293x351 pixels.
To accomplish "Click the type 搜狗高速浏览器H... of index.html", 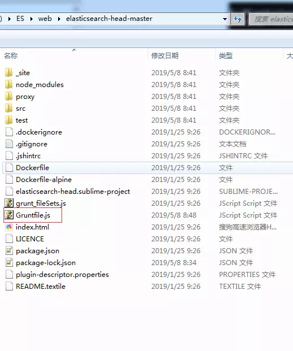I will (248, 227).
